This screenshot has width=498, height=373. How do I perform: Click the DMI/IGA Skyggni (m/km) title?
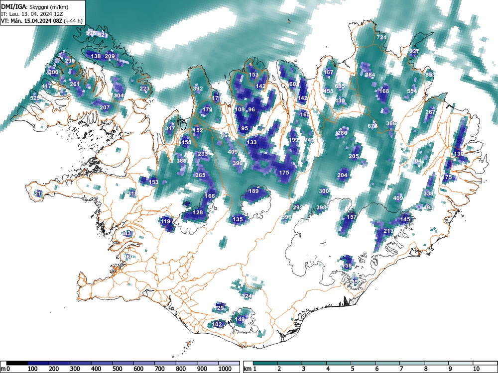click(x=35, y=6)
